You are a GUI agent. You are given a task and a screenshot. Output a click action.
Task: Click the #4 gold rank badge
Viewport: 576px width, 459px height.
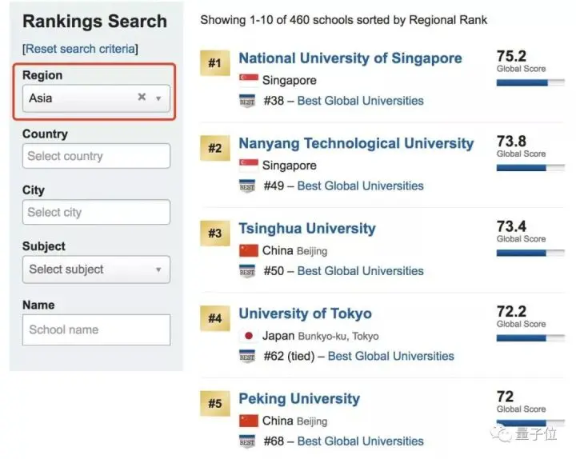(214, 318)
